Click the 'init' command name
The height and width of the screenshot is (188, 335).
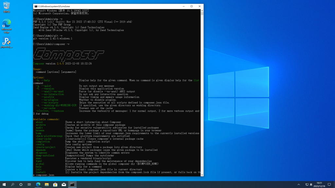click(39, 169)
